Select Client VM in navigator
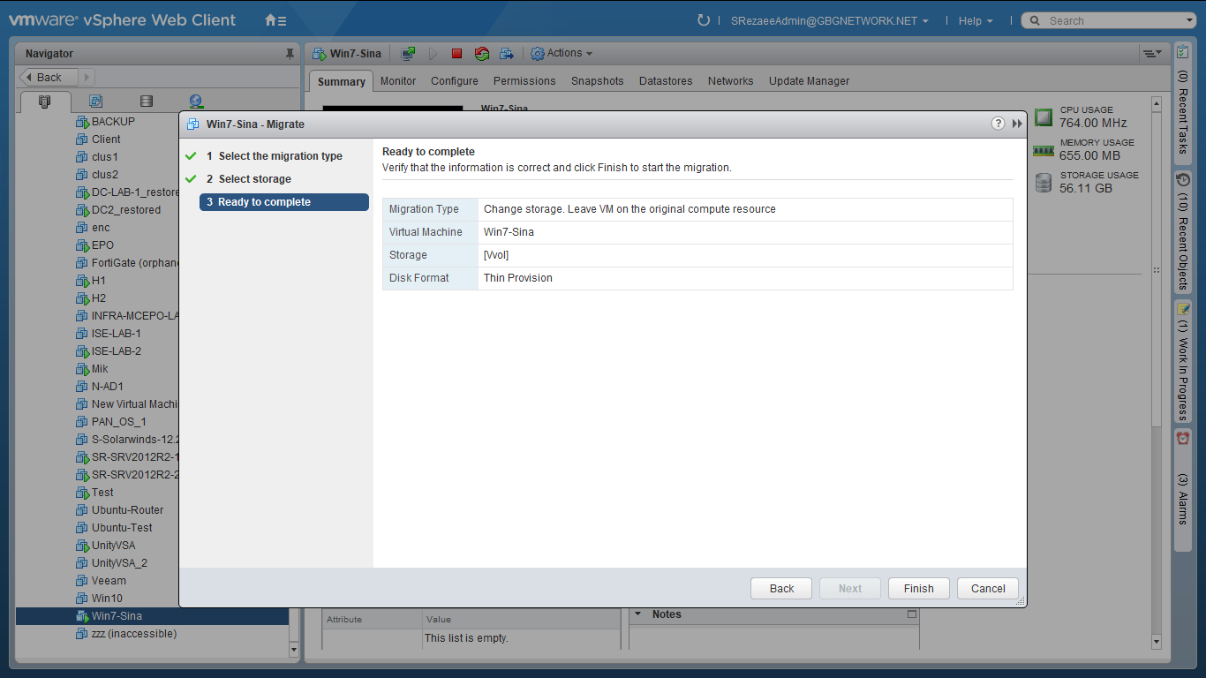 [106, 139]
